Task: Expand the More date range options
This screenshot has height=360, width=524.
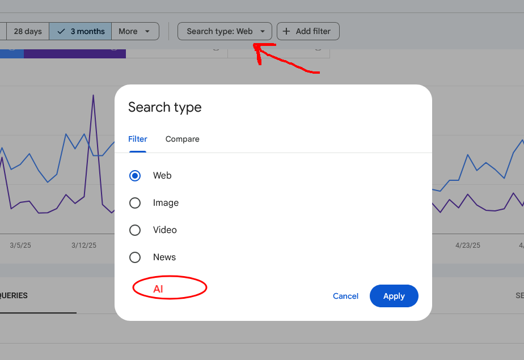Action: (x=135, y=31)
